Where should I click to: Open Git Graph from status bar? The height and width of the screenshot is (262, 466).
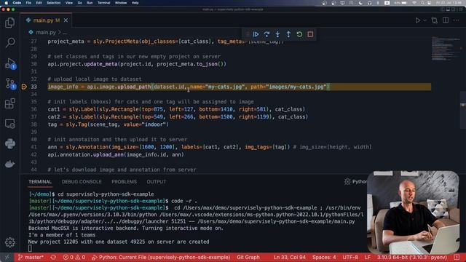click(248, 257)
